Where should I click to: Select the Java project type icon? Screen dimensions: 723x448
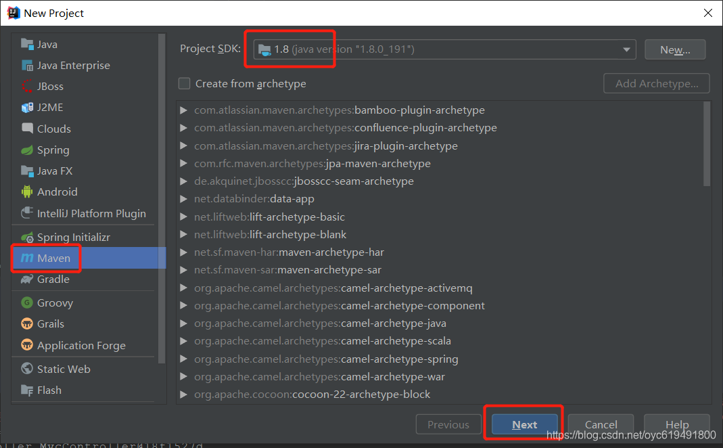27,44
